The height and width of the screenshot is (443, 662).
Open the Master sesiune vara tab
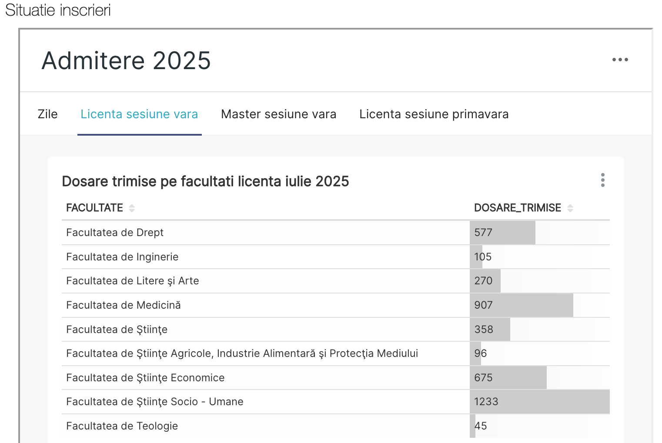[278, 114]
